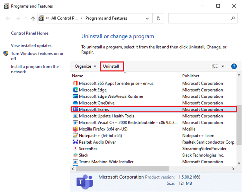Sort list by Name column header
The height and width of the screenshot is (193, 243).
(78, 76)
